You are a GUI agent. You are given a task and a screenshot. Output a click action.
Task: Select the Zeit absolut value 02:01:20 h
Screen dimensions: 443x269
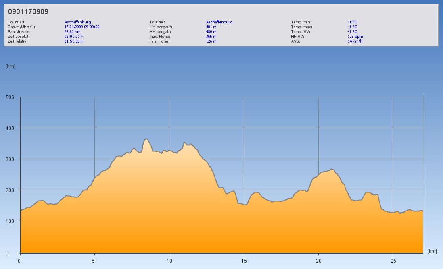[x=74, y=37]
